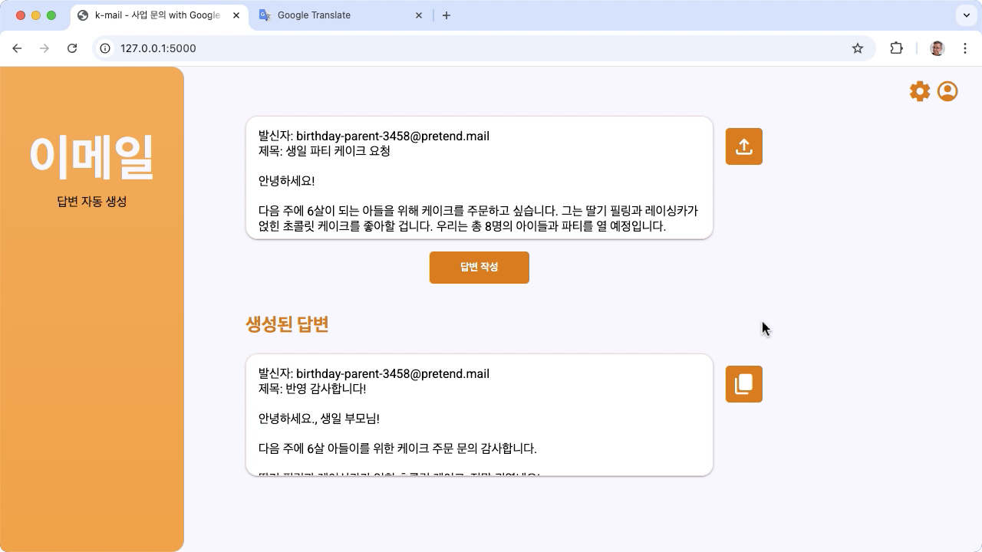Open a new tab with the plus button
982x552 pixels.
447,15
